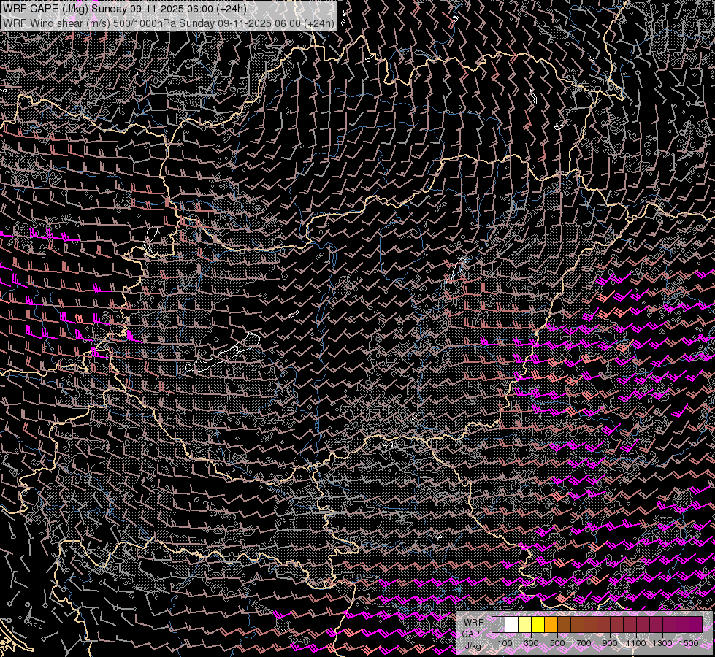Select the "WRF CAPE (J/kg)" title line
Screen dimensions: 715x657
click(125, 9)
